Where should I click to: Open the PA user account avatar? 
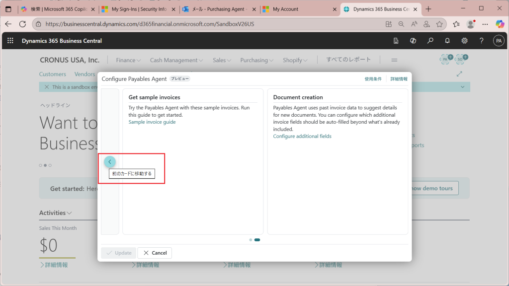(499, 41)
